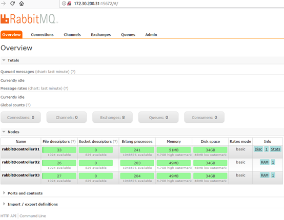284x220 pixels.
Task: Click 'basic' rates mode for controller01
Action: tap(240, 149)
